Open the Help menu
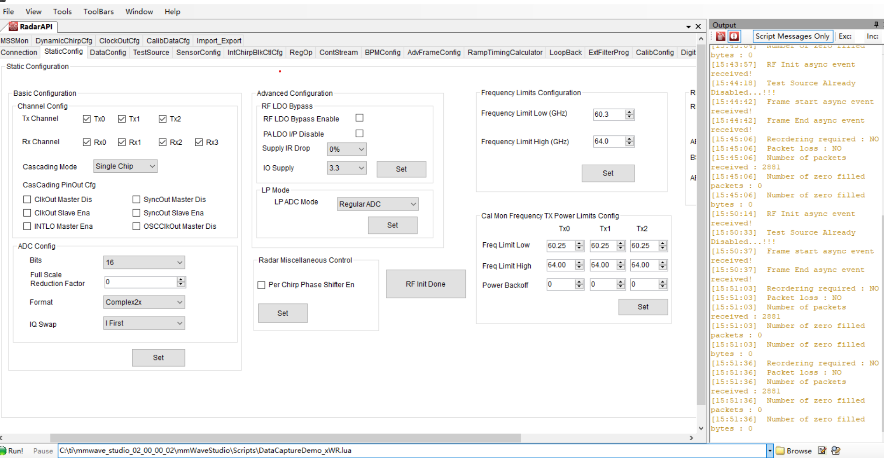Screen dimensions: 884x458 pos(172,11)
